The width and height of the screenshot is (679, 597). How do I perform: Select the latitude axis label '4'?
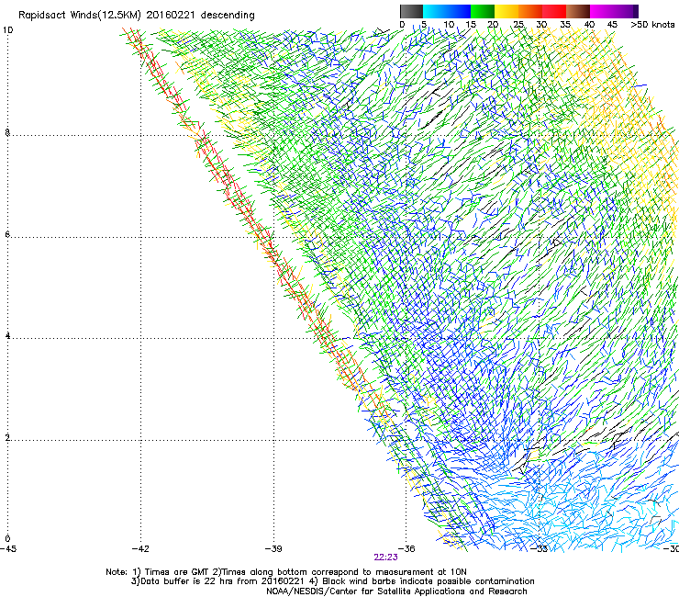click(7, 335)
